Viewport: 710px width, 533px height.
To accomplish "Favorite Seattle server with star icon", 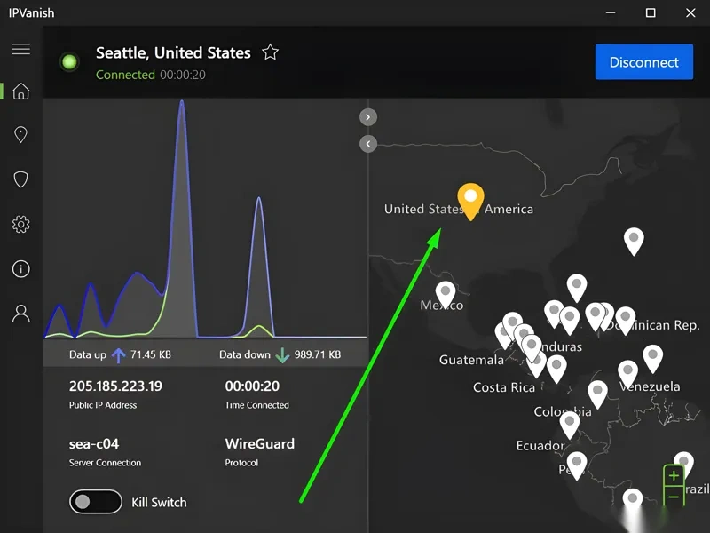I will click(x=271, y=52).
